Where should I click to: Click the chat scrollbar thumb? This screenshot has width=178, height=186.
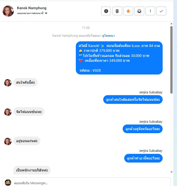click(x=171, y=60)
